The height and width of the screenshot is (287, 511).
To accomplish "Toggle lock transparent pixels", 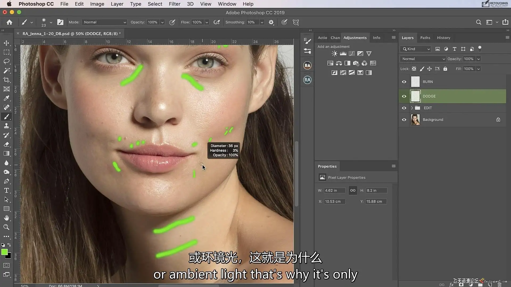I will 414,69.
